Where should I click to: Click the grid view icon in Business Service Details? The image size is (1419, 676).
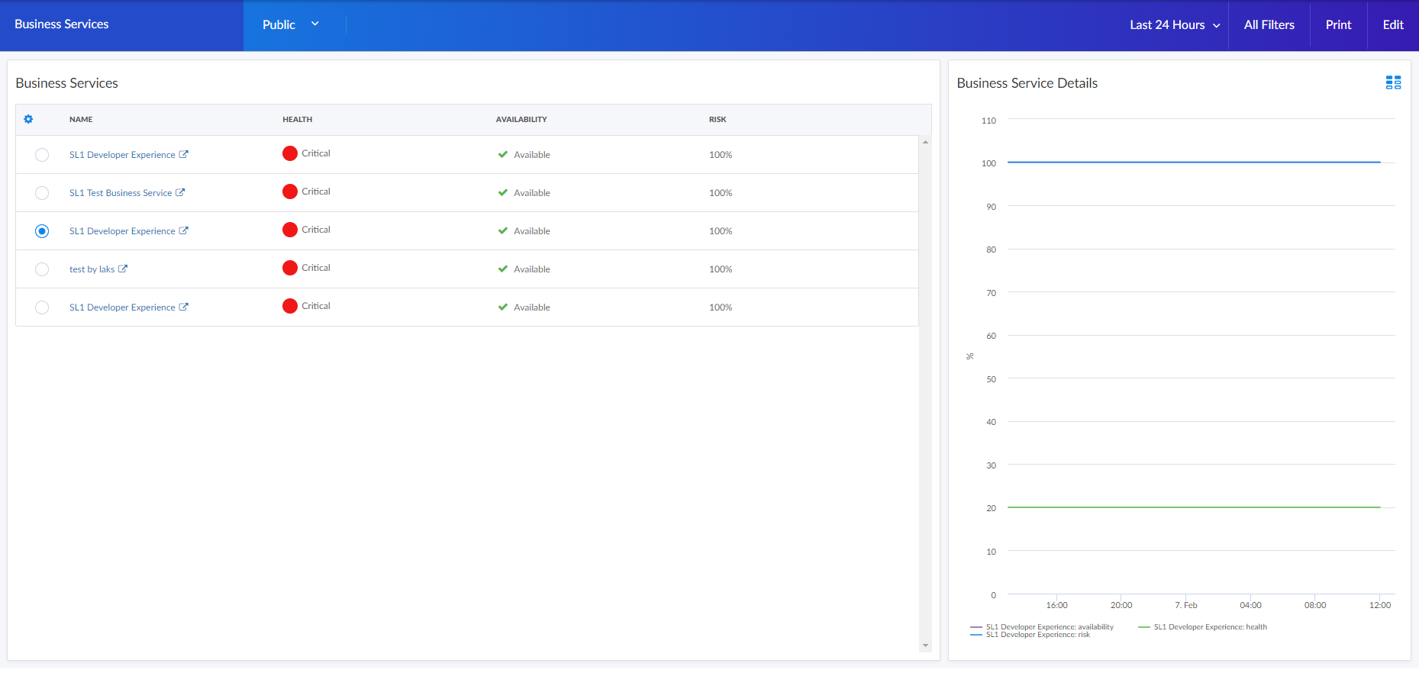(1393, 83)
